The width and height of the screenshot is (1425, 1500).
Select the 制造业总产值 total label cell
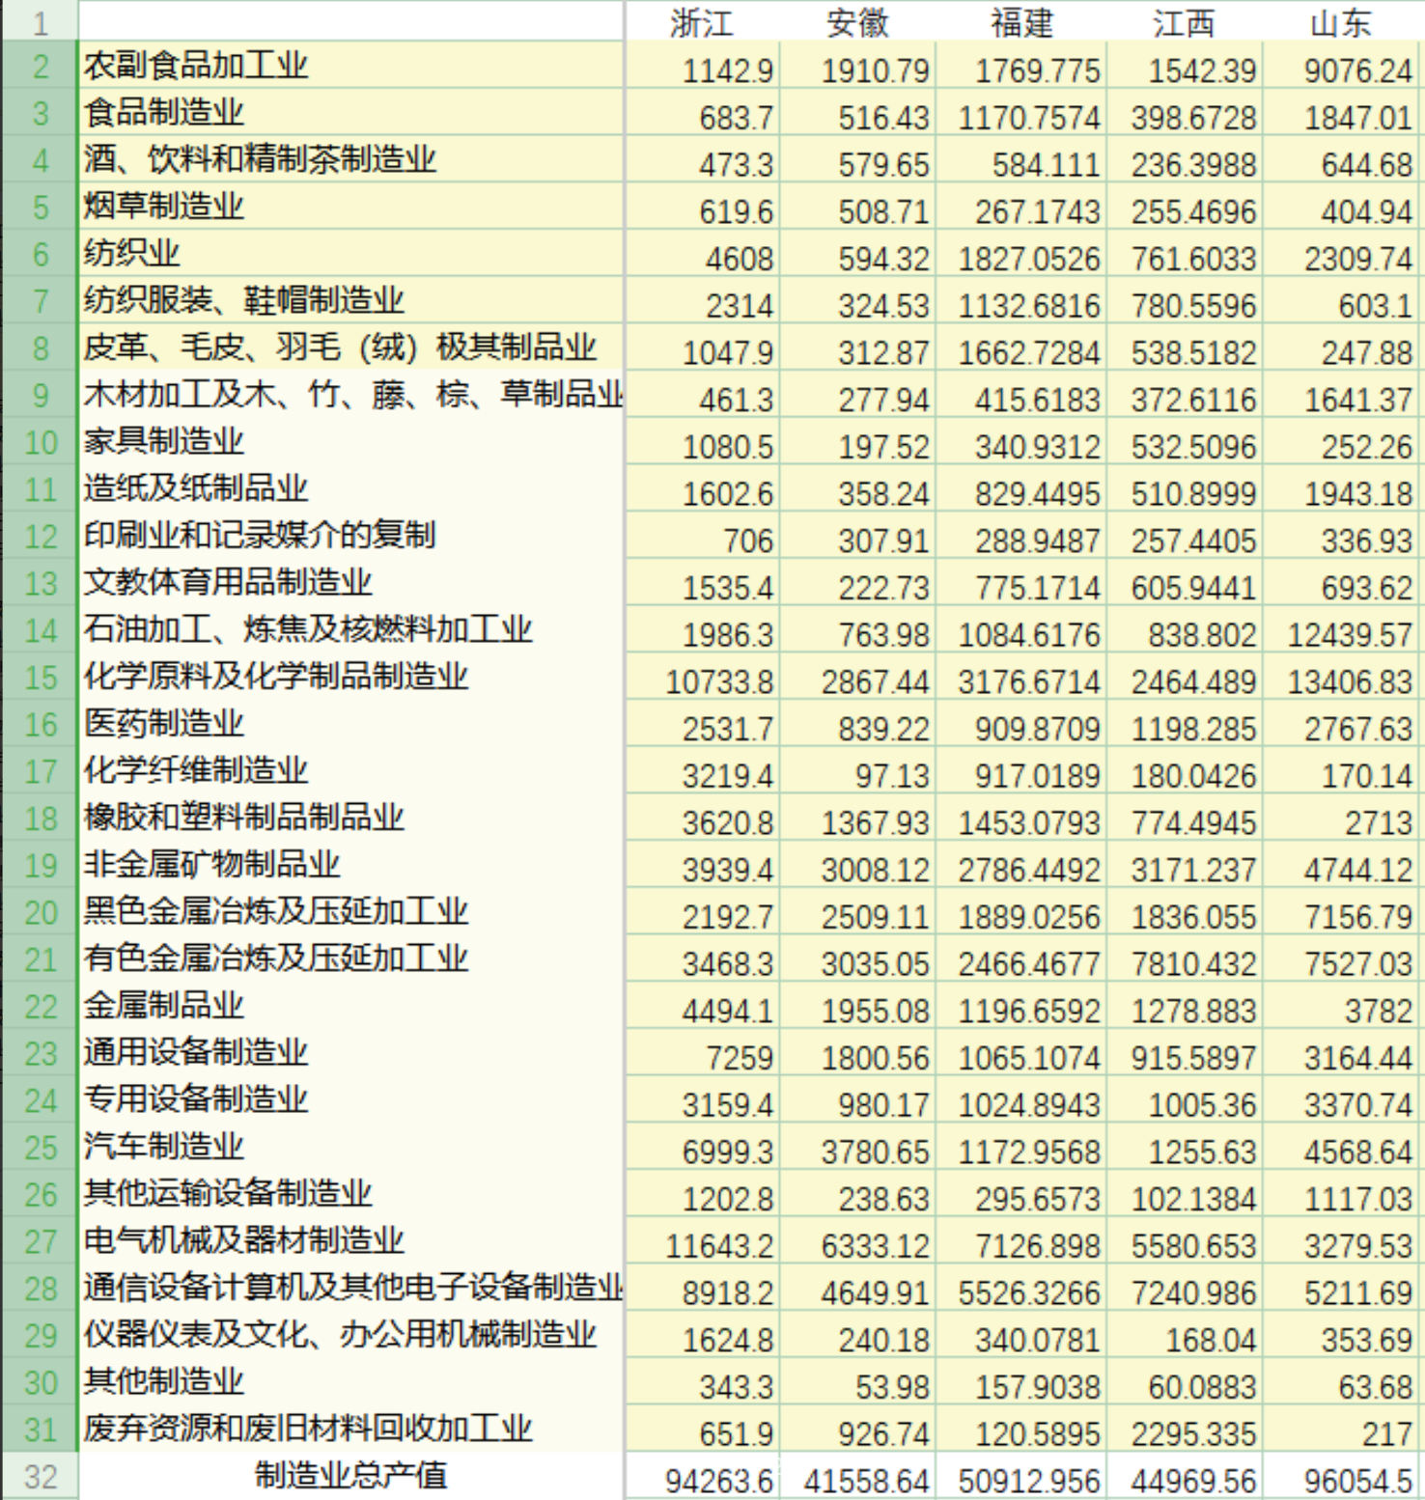click(350, 1476)
